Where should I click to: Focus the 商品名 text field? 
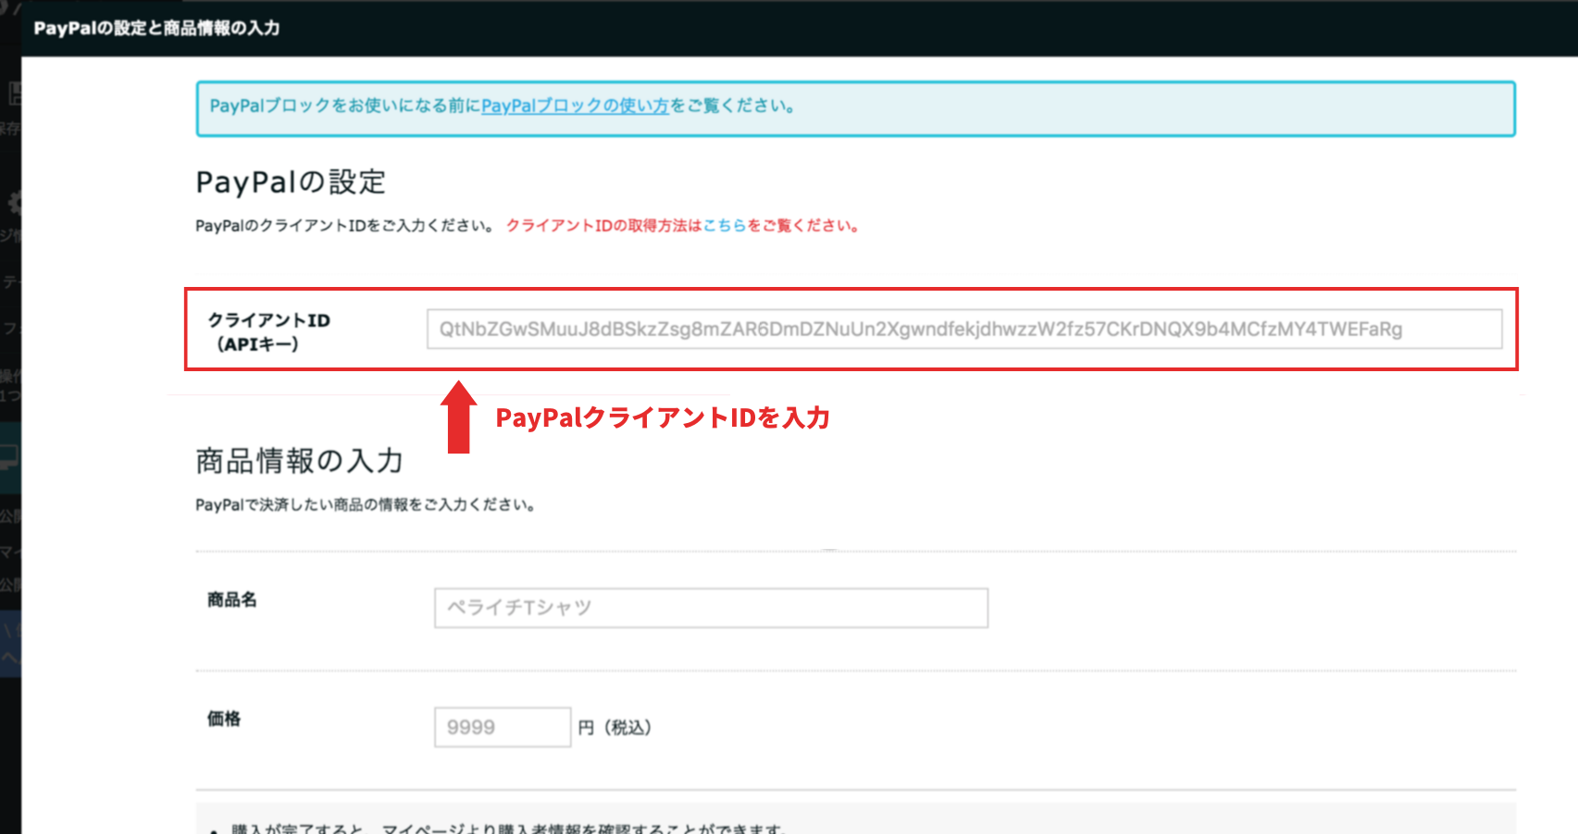pos(711,608)
